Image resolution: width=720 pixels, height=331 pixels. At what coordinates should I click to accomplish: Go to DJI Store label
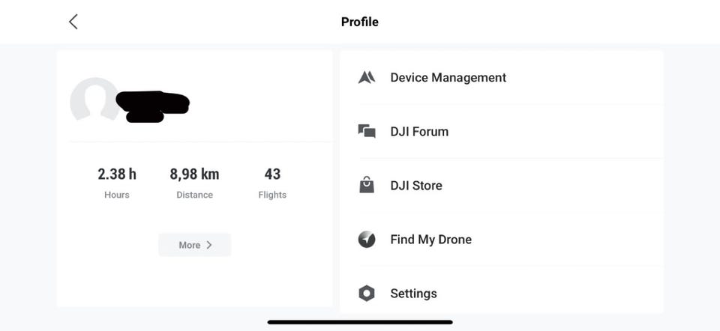[x=416, y=186]
